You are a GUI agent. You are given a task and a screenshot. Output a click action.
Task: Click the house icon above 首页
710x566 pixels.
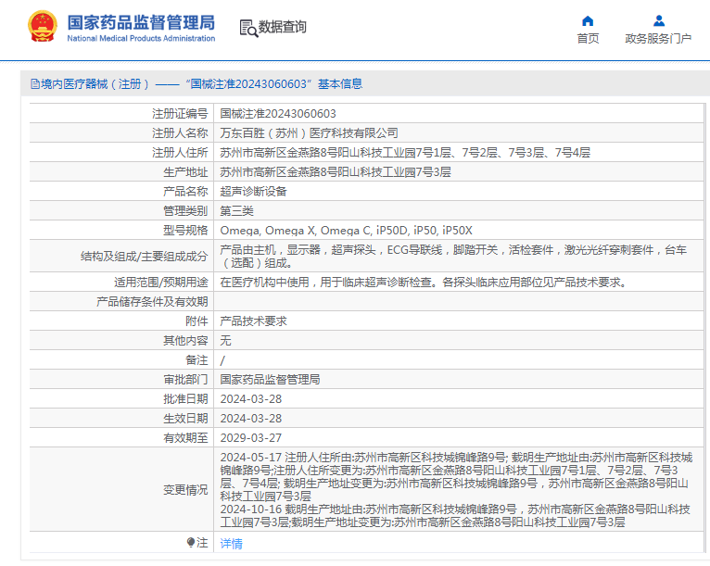coord(588,20)
